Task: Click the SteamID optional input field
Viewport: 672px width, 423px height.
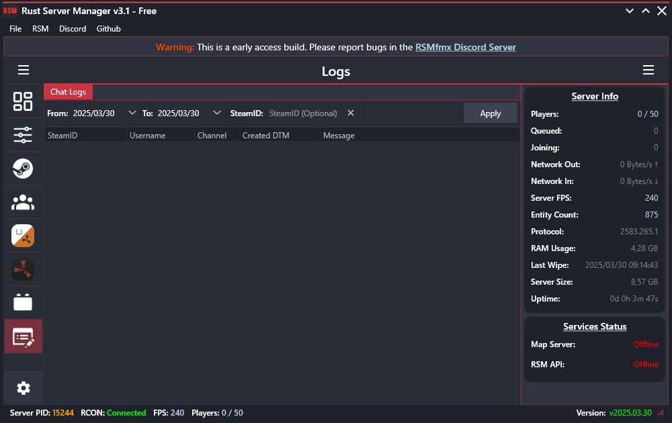Action: pos(303,113)
